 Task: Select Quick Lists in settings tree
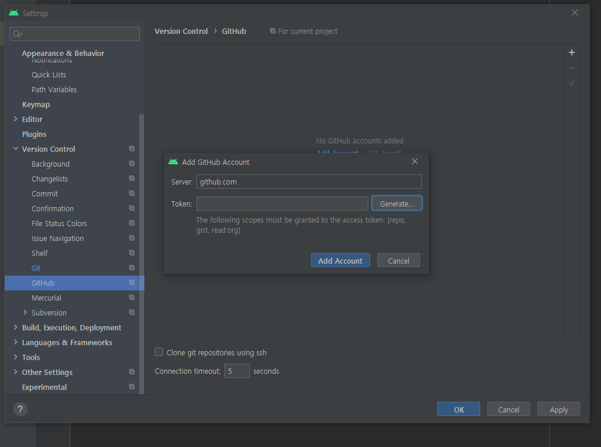[49, 75]
